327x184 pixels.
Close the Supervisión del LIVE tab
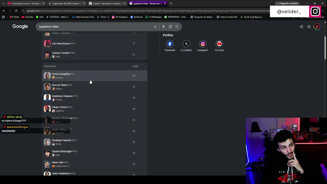[x=84, y=4]
